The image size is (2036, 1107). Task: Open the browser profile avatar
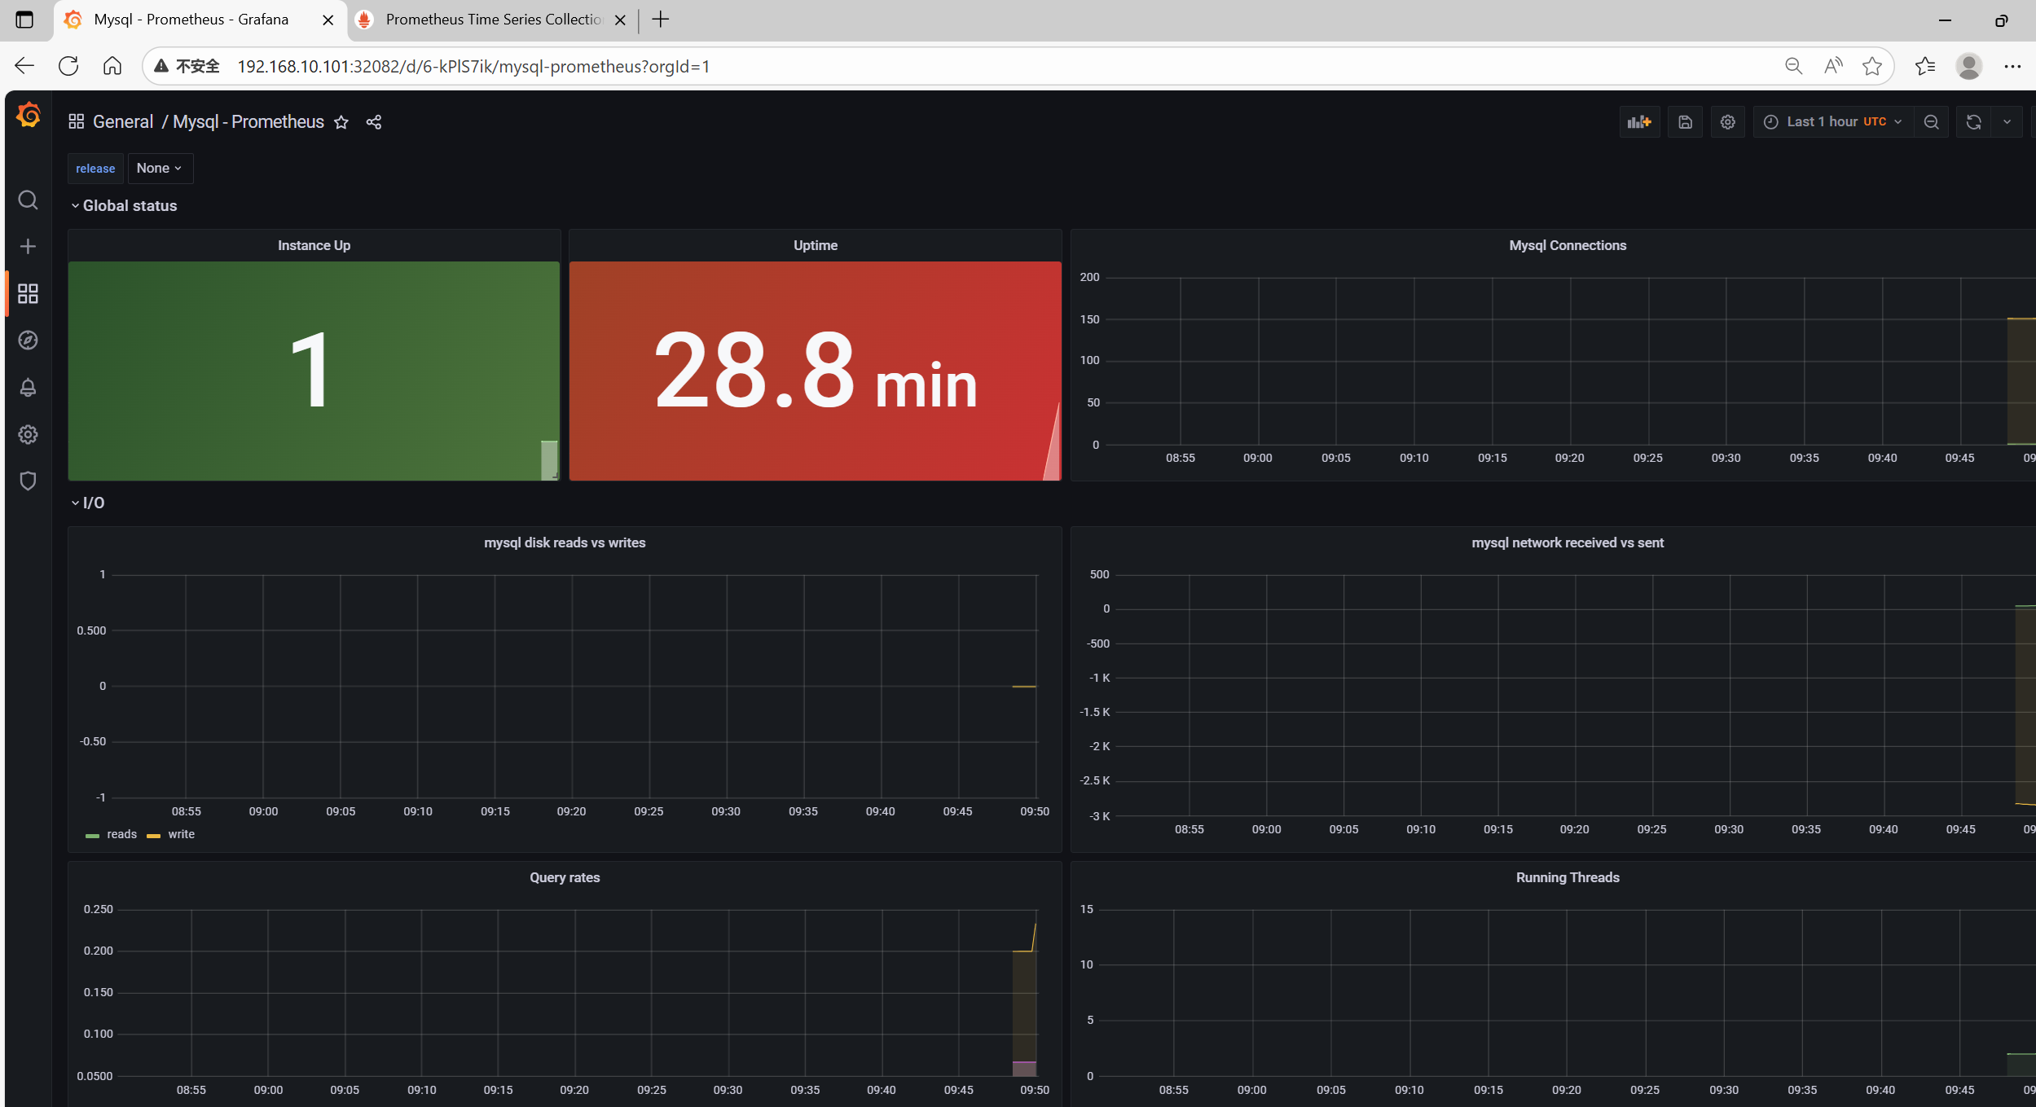click(1968, 66)
